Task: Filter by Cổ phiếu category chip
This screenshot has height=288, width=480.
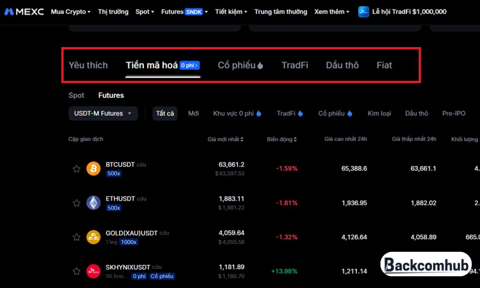Action: 332,113
